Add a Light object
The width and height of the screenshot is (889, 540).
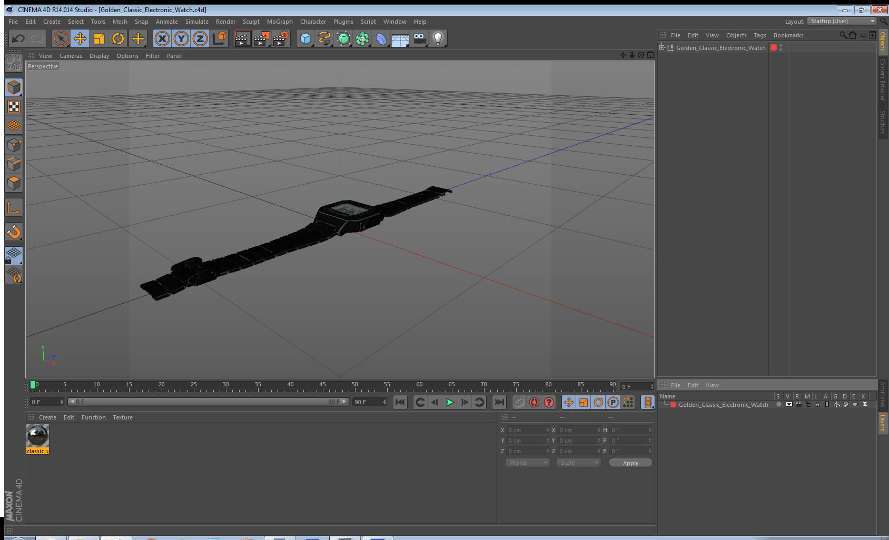point(438,38)
